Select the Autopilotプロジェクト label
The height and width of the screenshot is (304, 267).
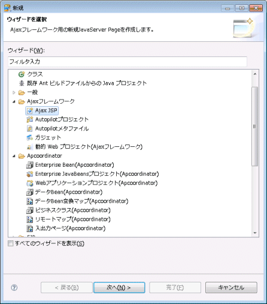[62, 120]
